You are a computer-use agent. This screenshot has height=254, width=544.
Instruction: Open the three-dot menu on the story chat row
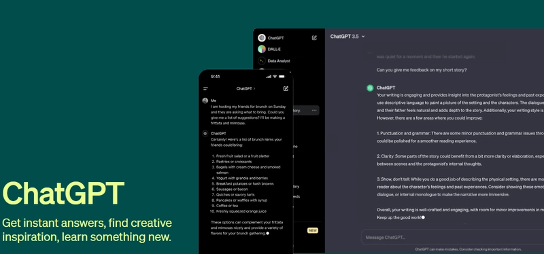[x=314, y=111]
